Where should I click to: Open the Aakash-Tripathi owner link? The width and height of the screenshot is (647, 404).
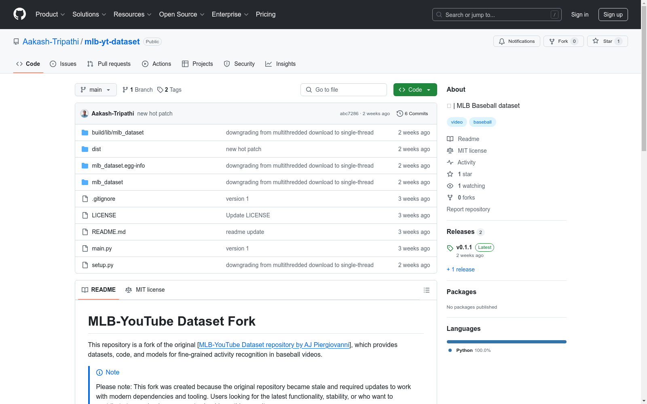(x=51, y=42)
